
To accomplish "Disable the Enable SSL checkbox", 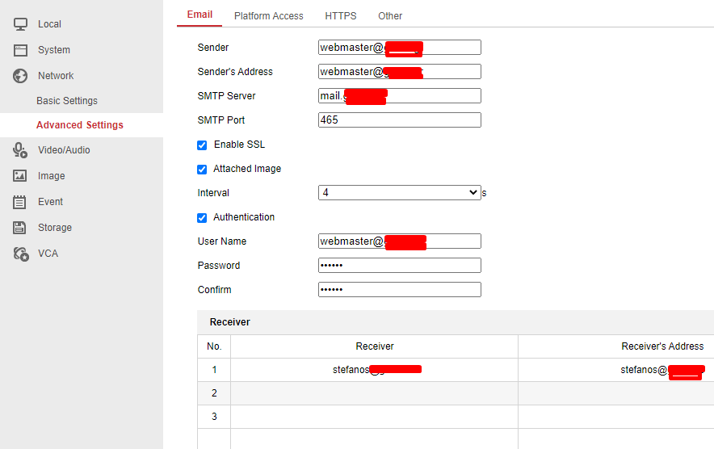I will pos(202,145).
